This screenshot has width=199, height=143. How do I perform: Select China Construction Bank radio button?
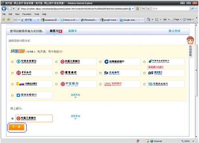tap(100, 62)
